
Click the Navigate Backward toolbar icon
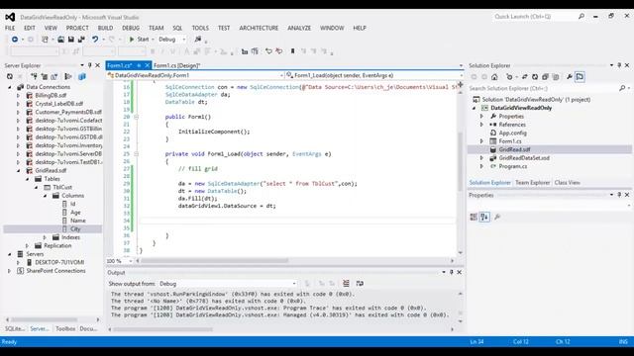tap(15, 40)
